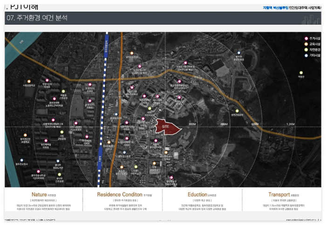Click the blue marker for 동두천 종합운동장
326x225 pixels.
point(239,53)
